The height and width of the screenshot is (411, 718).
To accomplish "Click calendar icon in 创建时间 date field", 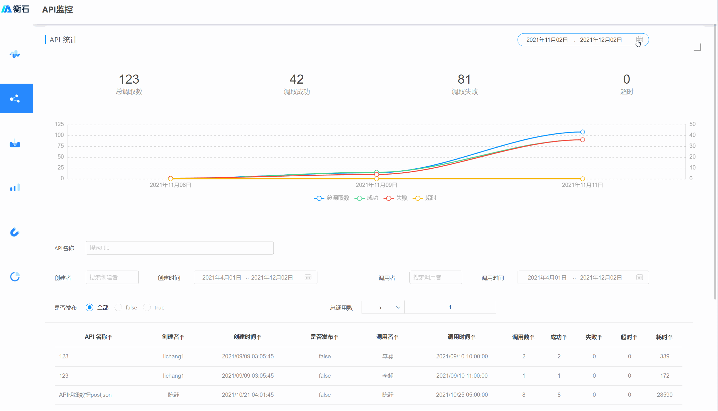I will (308, 277).
